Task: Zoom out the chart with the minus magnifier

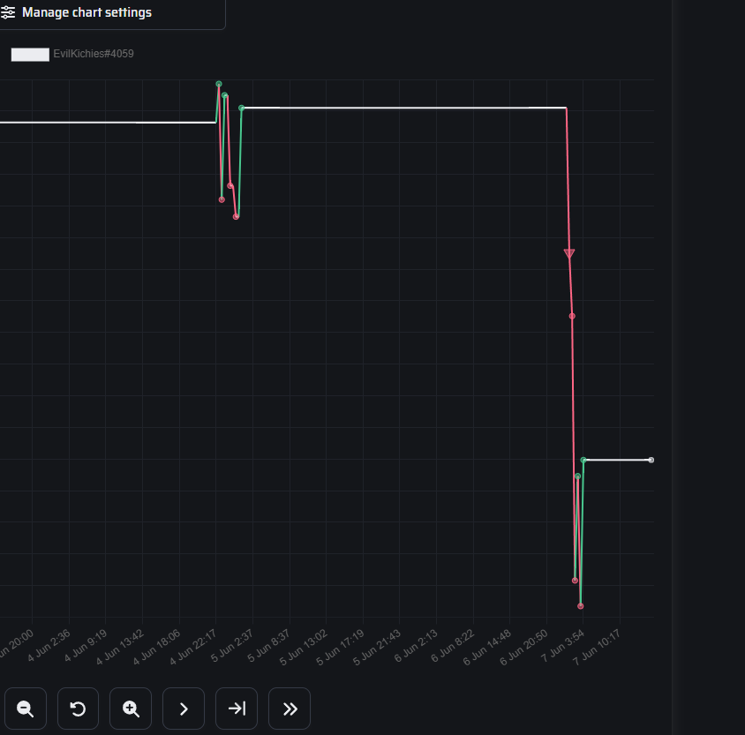Action: tap(26, 709)
